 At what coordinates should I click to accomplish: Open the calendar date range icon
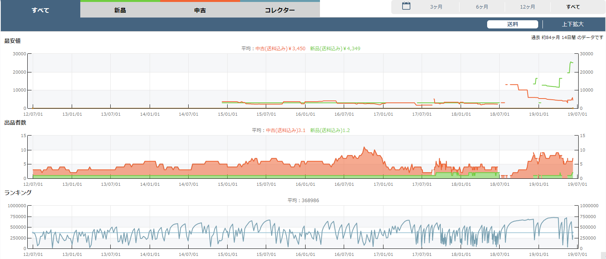tap(406, 6)
